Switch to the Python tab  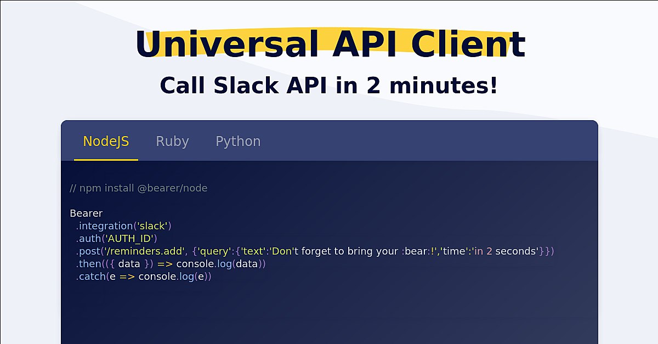[238, 142]
